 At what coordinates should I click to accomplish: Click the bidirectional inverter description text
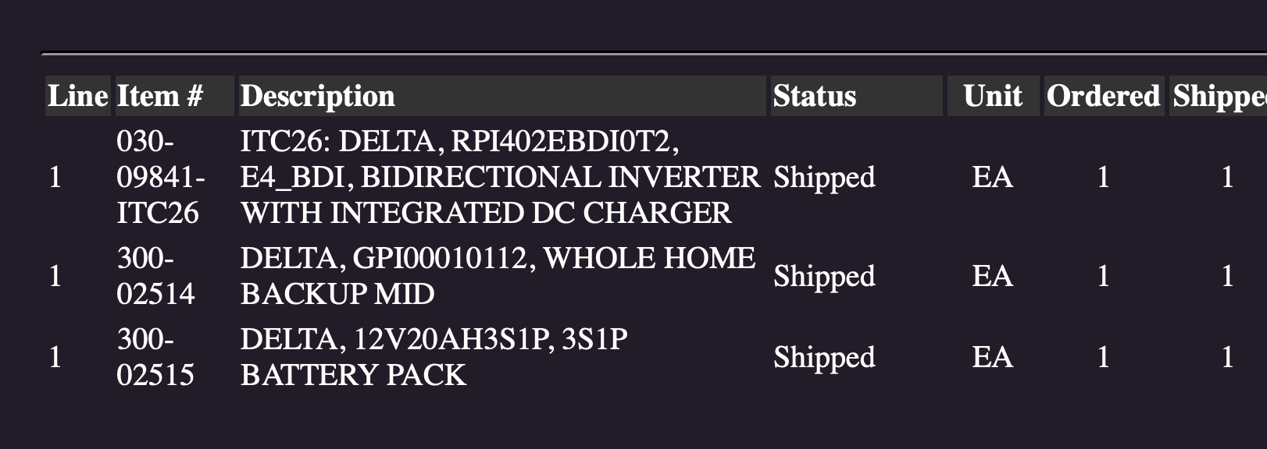[x=500, y=177]
